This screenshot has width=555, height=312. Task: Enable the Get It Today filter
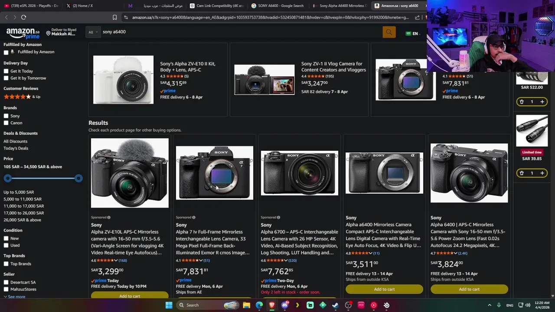[6, 71]
